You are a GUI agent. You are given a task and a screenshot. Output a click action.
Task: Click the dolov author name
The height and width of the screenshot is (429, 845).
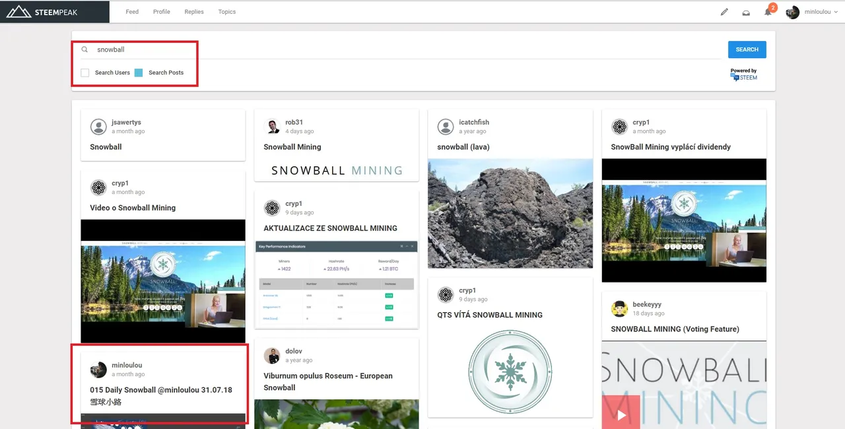[294, 352]
